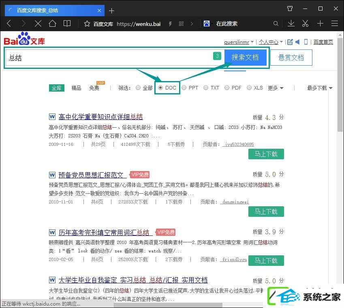The width and height of the screenshot is (344, 308).
Task: Open contributor dengmingwei profile link
Action: click(x=235, y=202)
